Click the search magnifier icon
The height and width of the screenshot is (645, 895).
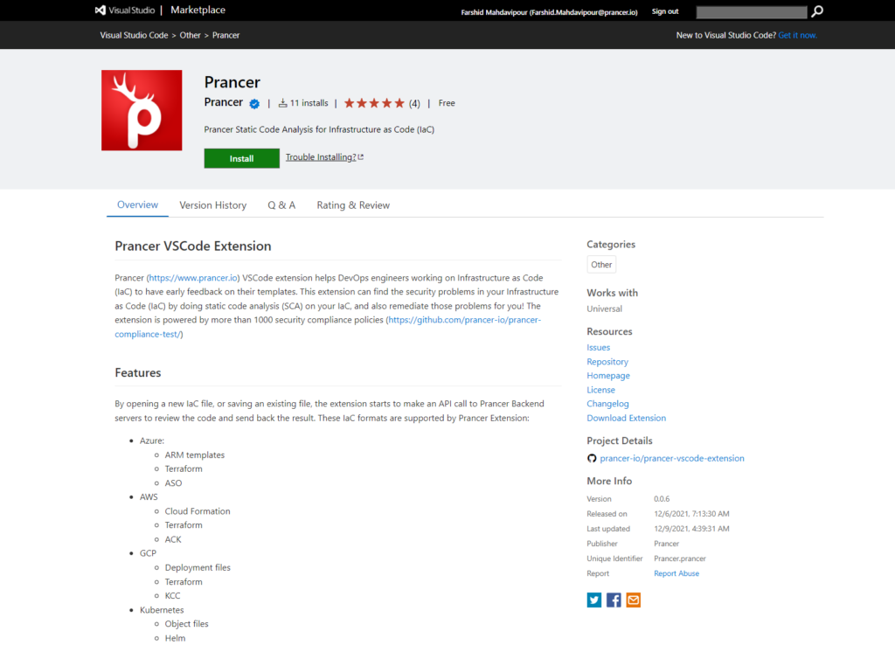816,11
